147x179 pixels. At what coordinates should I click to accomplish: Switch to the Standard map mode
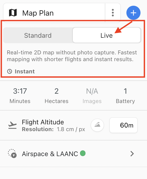point(38,35)
